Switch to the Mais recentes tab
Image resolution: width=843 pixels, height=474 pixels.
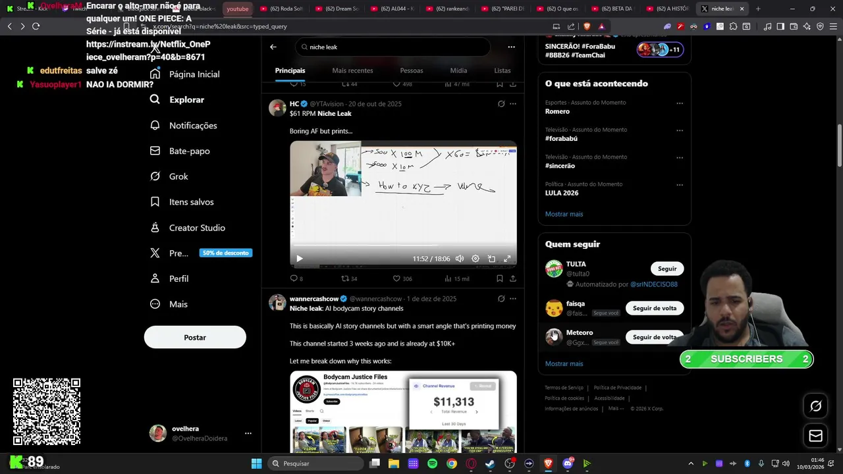pyautogui.click(x=352, y=70)
